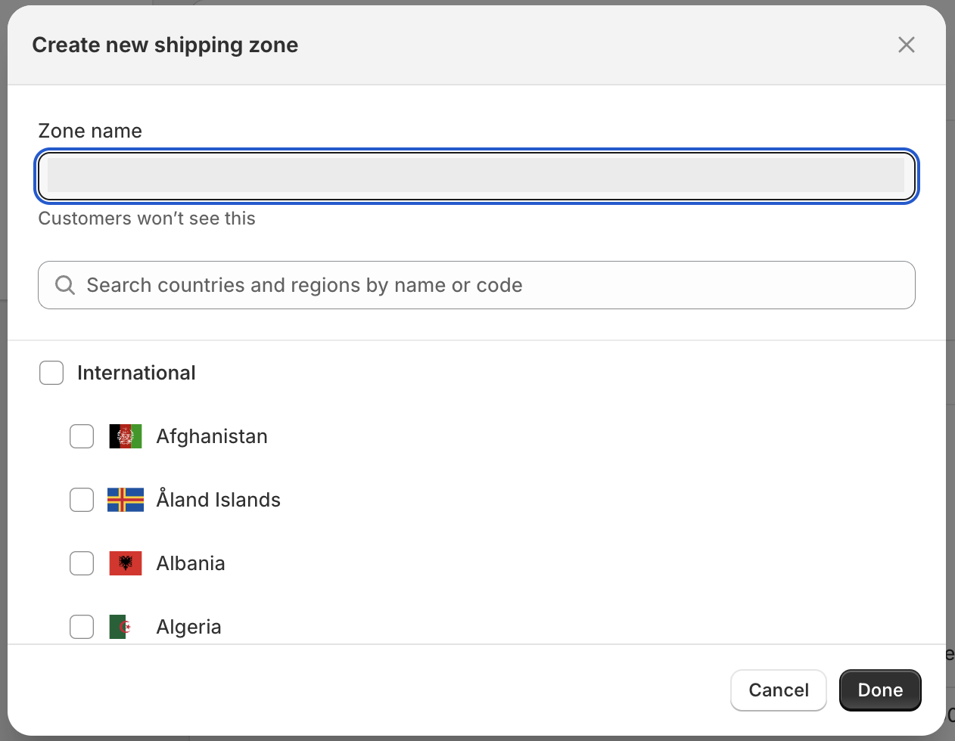Screen dimensions: 955x741
Task: Enable the Albania checkbox
Action: coord(82,563)
